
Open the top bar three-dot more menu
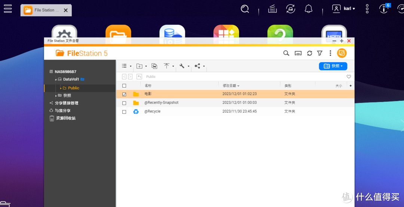click(367, 9)
